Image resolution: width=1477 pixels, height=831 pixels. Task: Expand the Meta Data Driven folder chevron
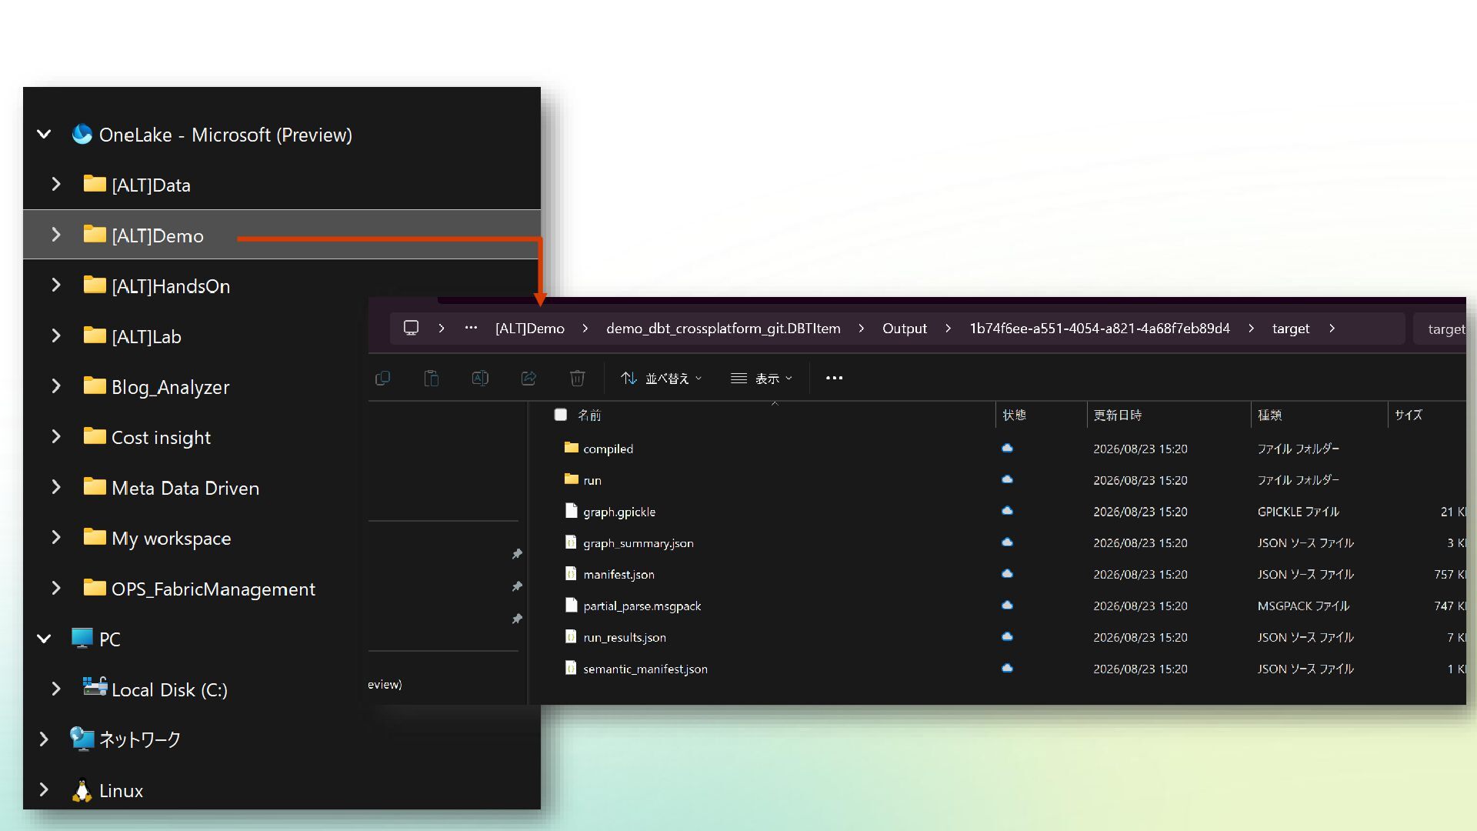click(56, 487)
